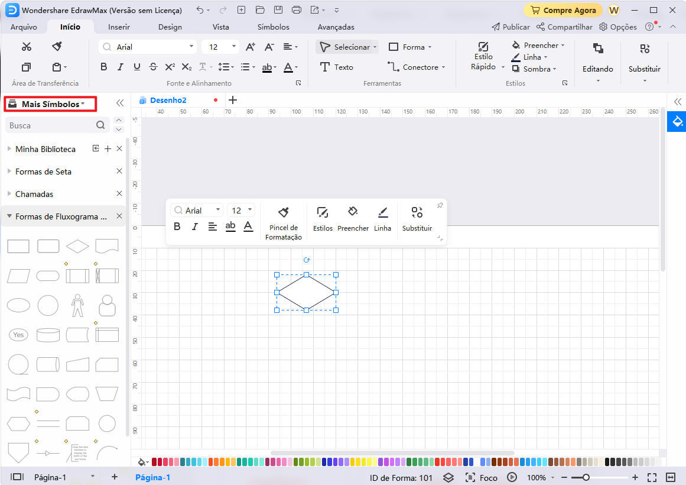Toggle italic formatting in ribbon

121,67
